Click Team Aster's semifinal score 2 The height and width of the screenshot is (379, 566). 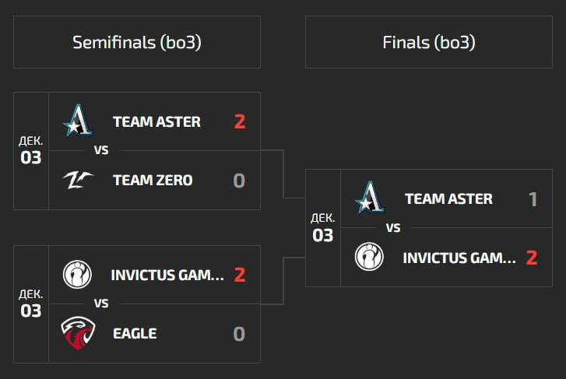pyautogui.click(x=239, y=121)
